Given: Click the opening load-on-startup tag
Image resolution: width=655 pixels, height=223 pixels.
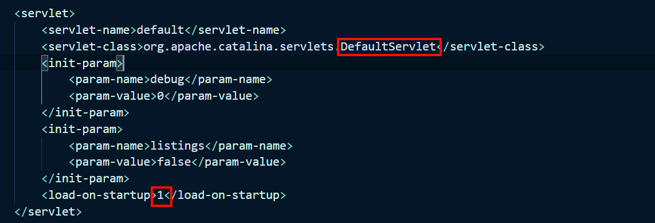Looking at the screenshot, I should (99, 195).
